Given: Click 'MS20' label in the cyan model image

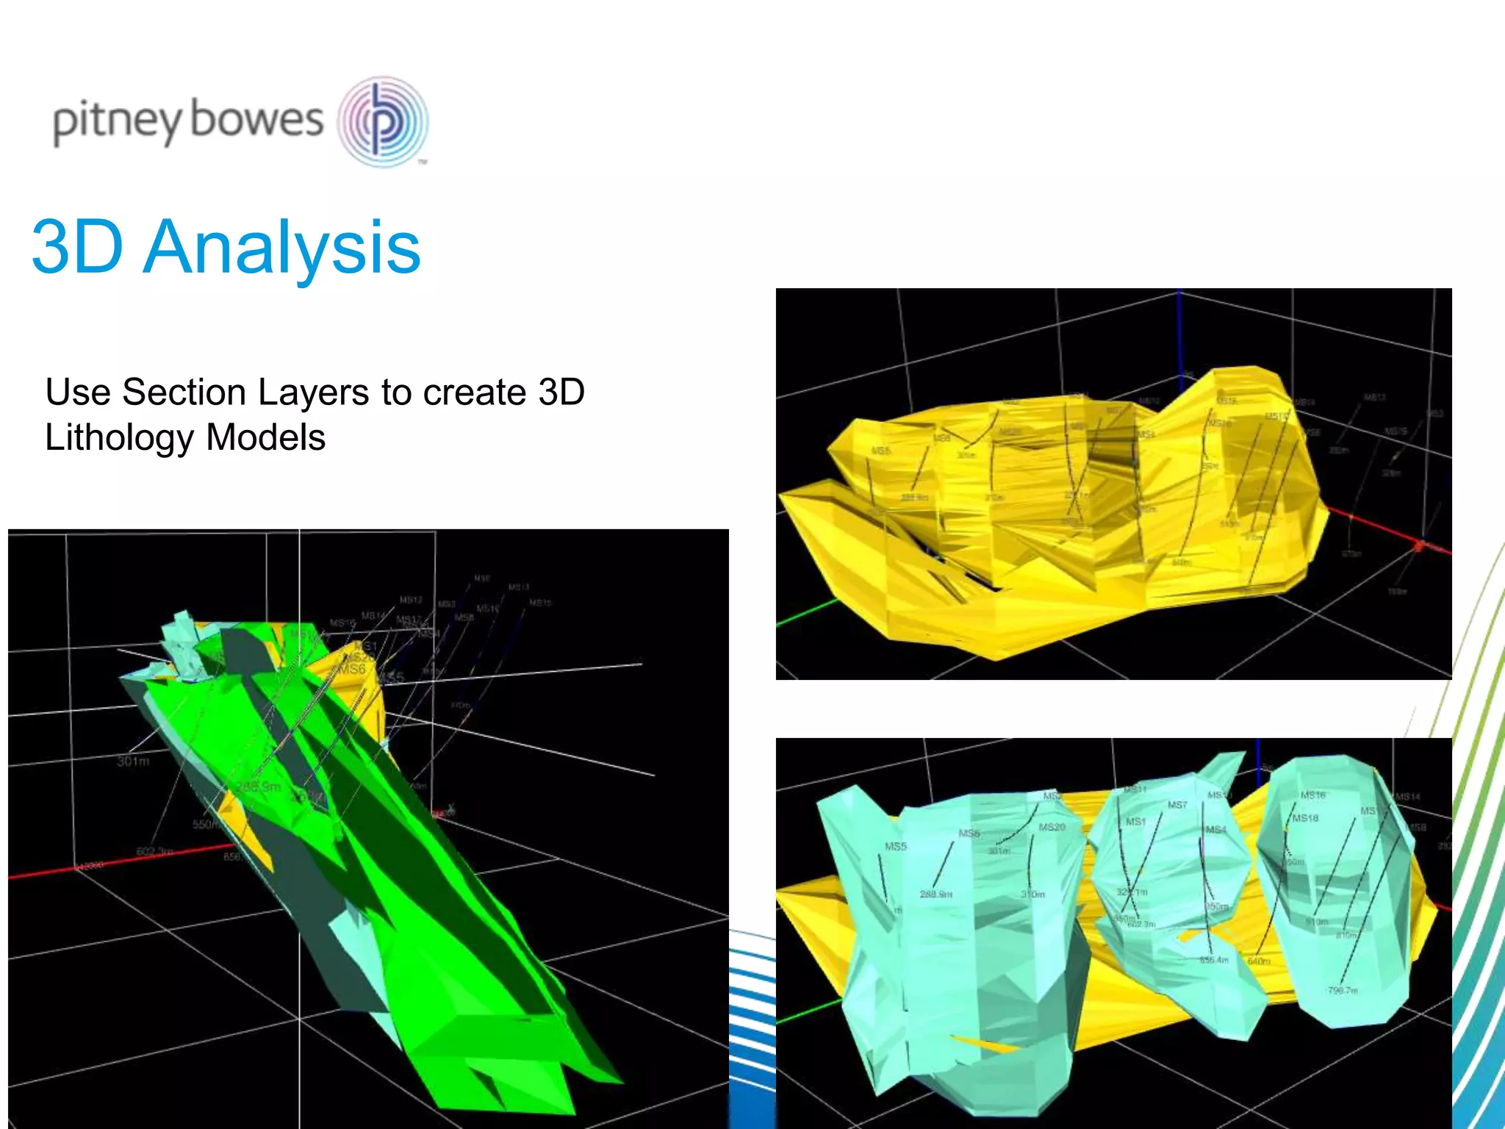Looking at the screenshot, I should (1052, 827).
